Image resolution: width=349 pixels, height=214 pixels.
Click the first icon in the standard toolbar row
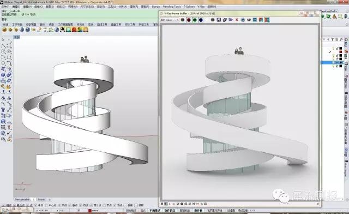pos(4,29)
